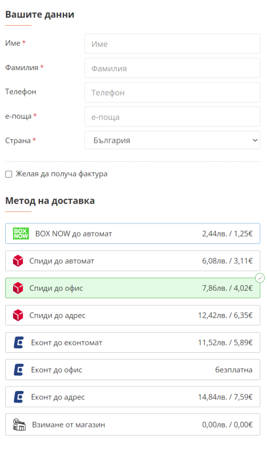Click the Вашите данни heading

tap(39, 15)
